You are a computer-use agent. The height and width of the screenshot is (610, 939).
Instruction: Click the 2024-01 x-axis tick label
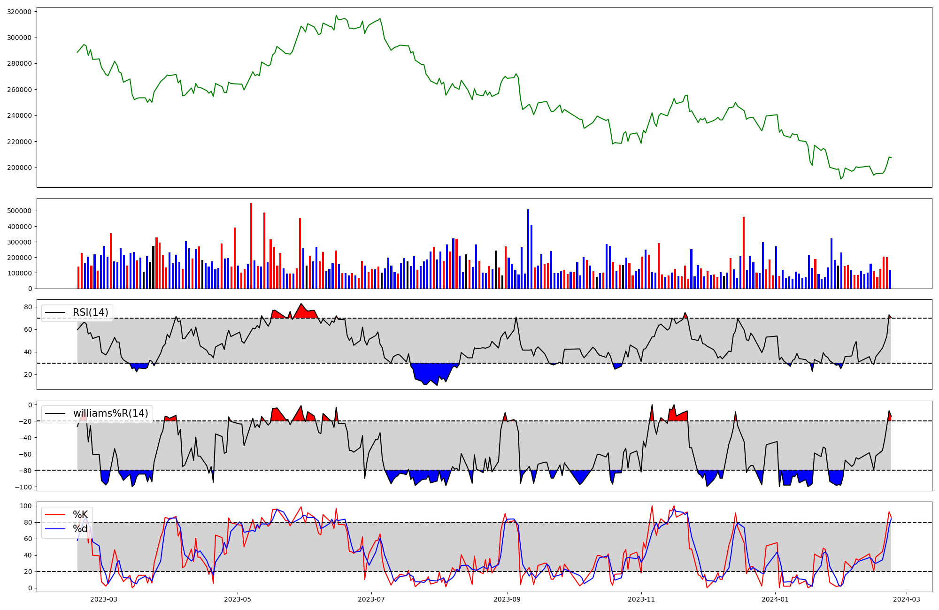coord(775,599)
